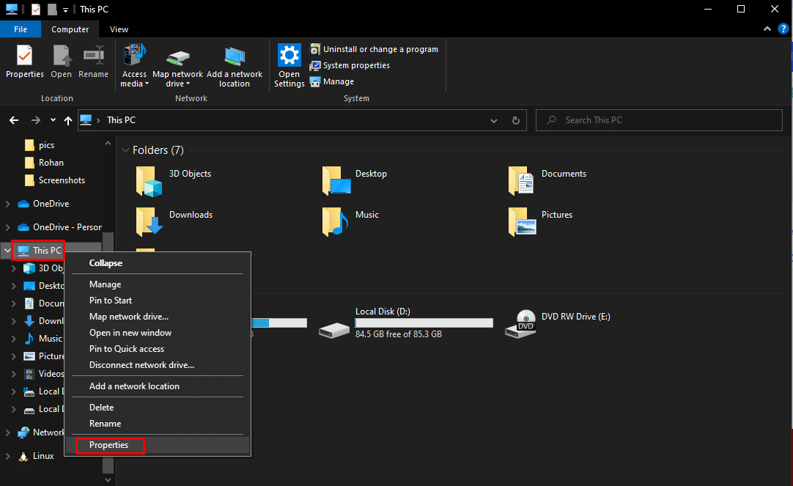The width and height of the screenshot is (793, 486).
Task: Click the navigation pane scroll down arrow
Action: 108,479
